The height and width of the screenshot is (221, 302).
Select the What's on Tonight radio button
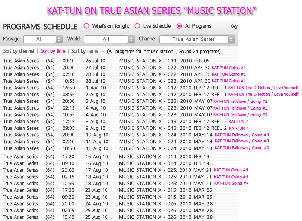click(x=86, y=26)
